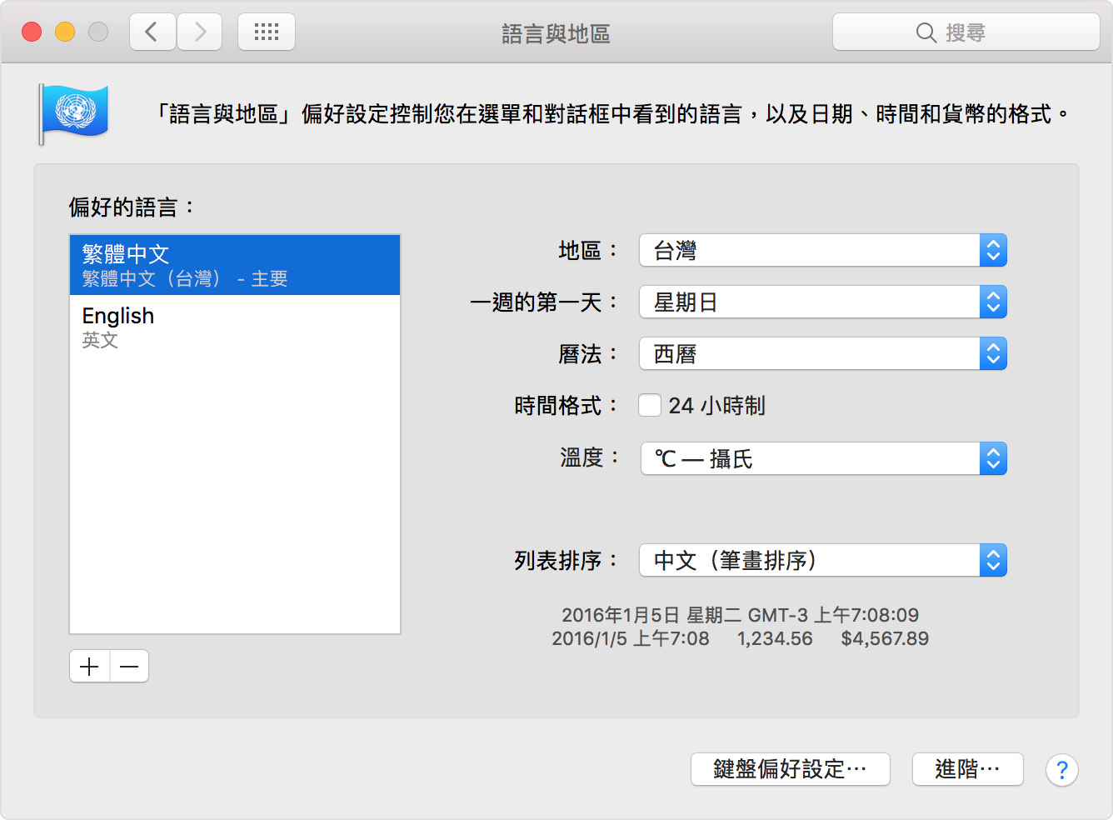
Task: Click the United Nations flag icon
Action: coord(73,113)
